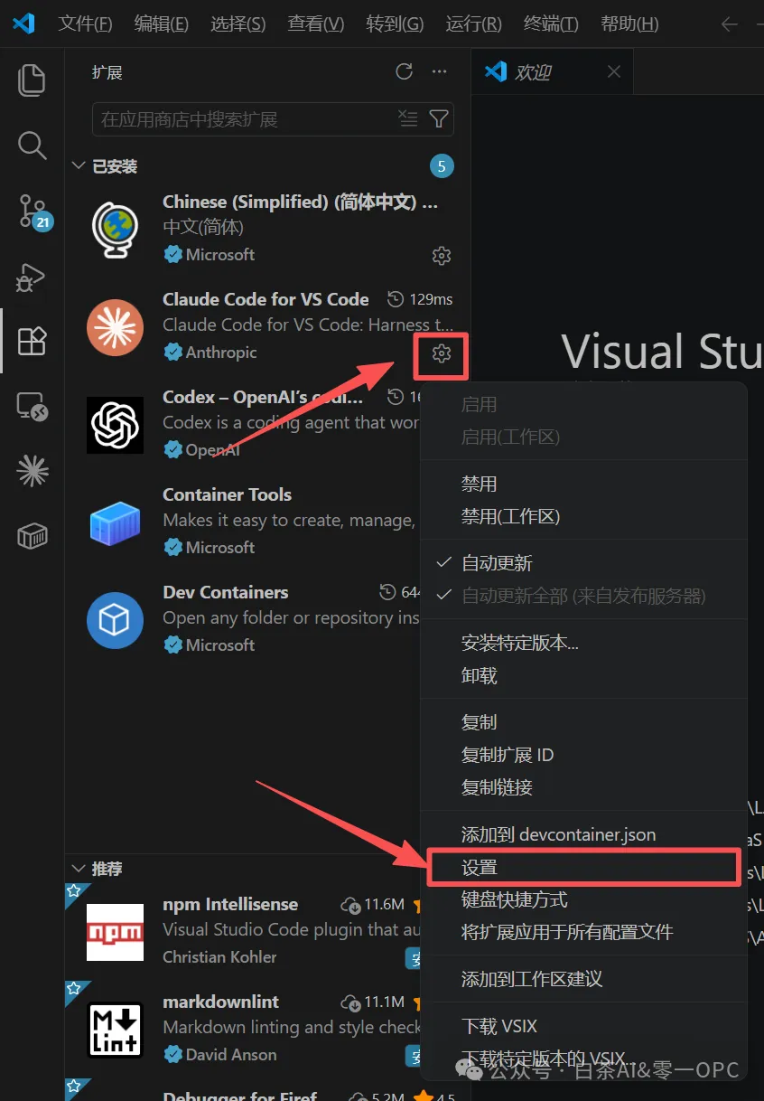
Task: Open the 终端(T) menu
Action: 551,24
